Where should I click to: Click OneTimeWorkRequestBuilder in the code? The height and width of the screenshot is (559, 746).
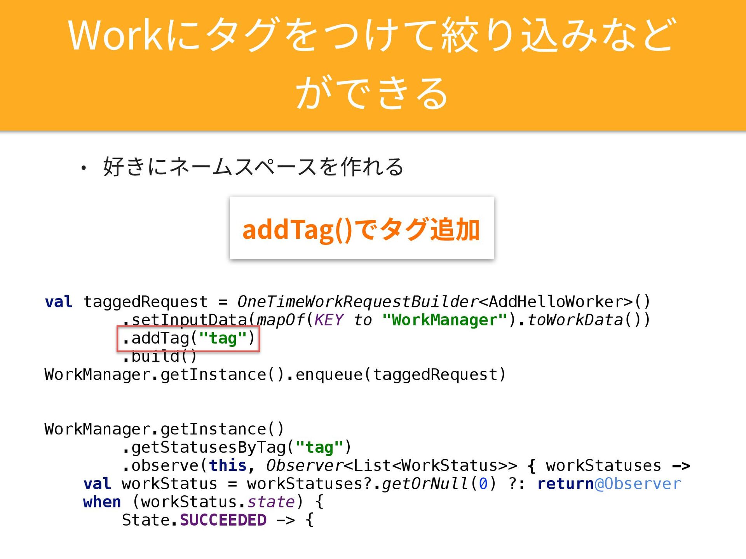[357, 302]
